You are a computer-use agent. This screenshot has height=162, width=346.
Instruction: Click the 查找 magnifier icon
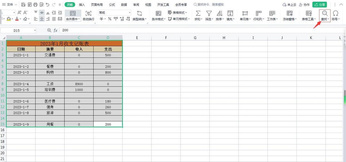(325, 13)
